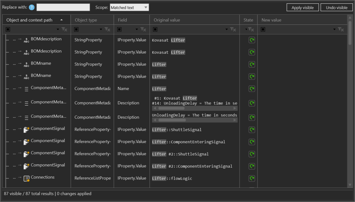The height and width of the screenshot is (202, 355).
Task: Toggle select-all checkbox in New value filter
Action: click(263, 30)
